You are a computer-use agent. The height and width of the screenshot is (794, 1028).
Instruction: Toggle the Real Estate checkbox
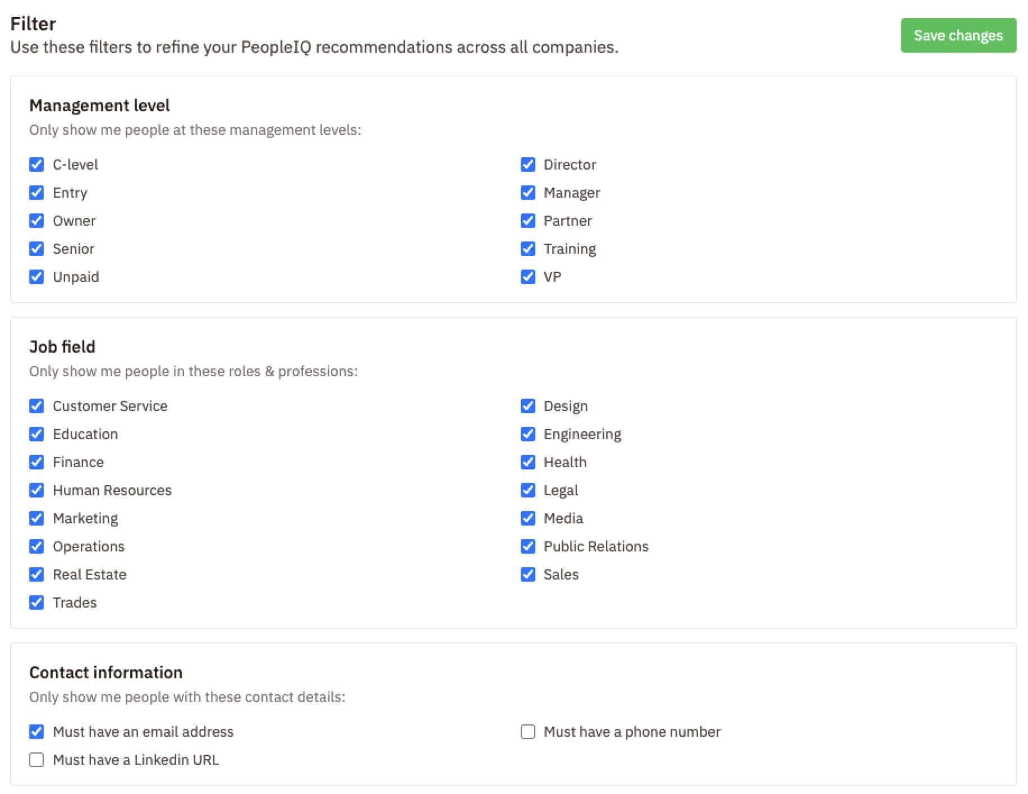pyautogui.click(x=36, y=574)
